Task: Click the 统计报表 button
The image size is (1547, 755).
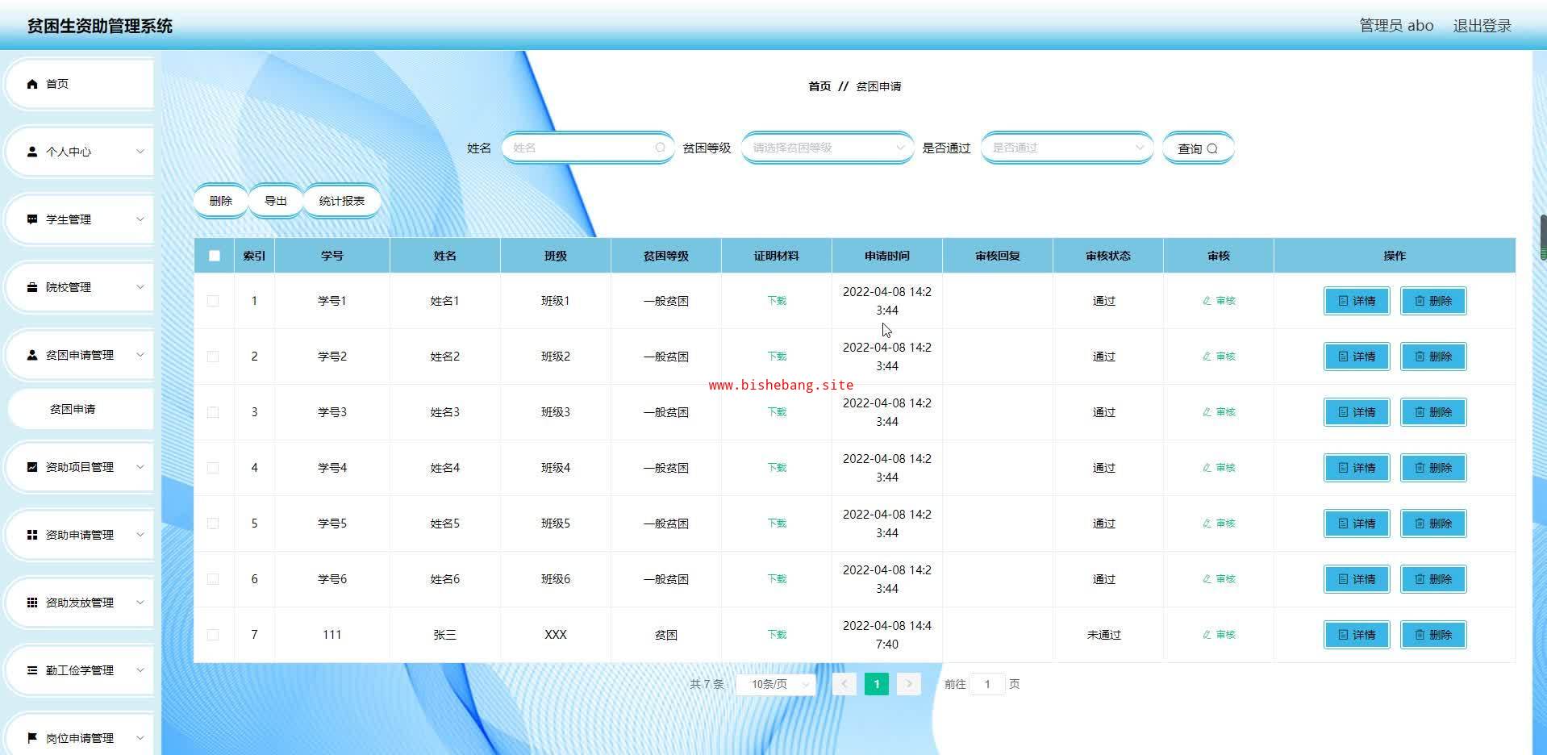Action: pos(341,201)
